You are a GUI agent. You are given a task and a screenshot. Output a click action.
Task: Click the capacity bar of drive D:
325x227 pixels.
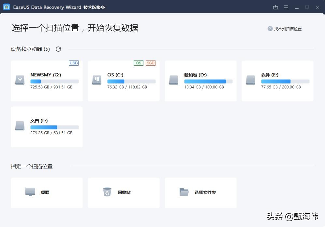208,81
